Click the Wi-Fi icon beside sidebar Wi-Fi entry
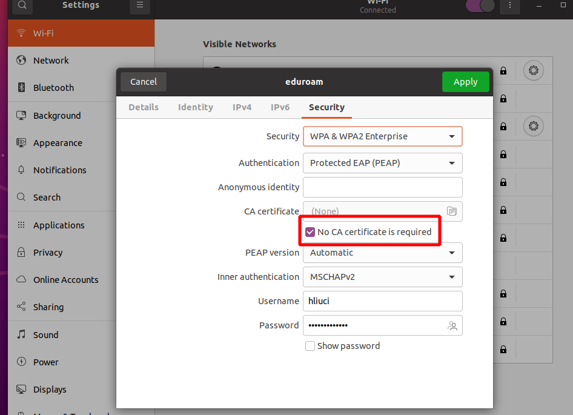The width and height of the screenshot is (573, 415). [21, 33]
